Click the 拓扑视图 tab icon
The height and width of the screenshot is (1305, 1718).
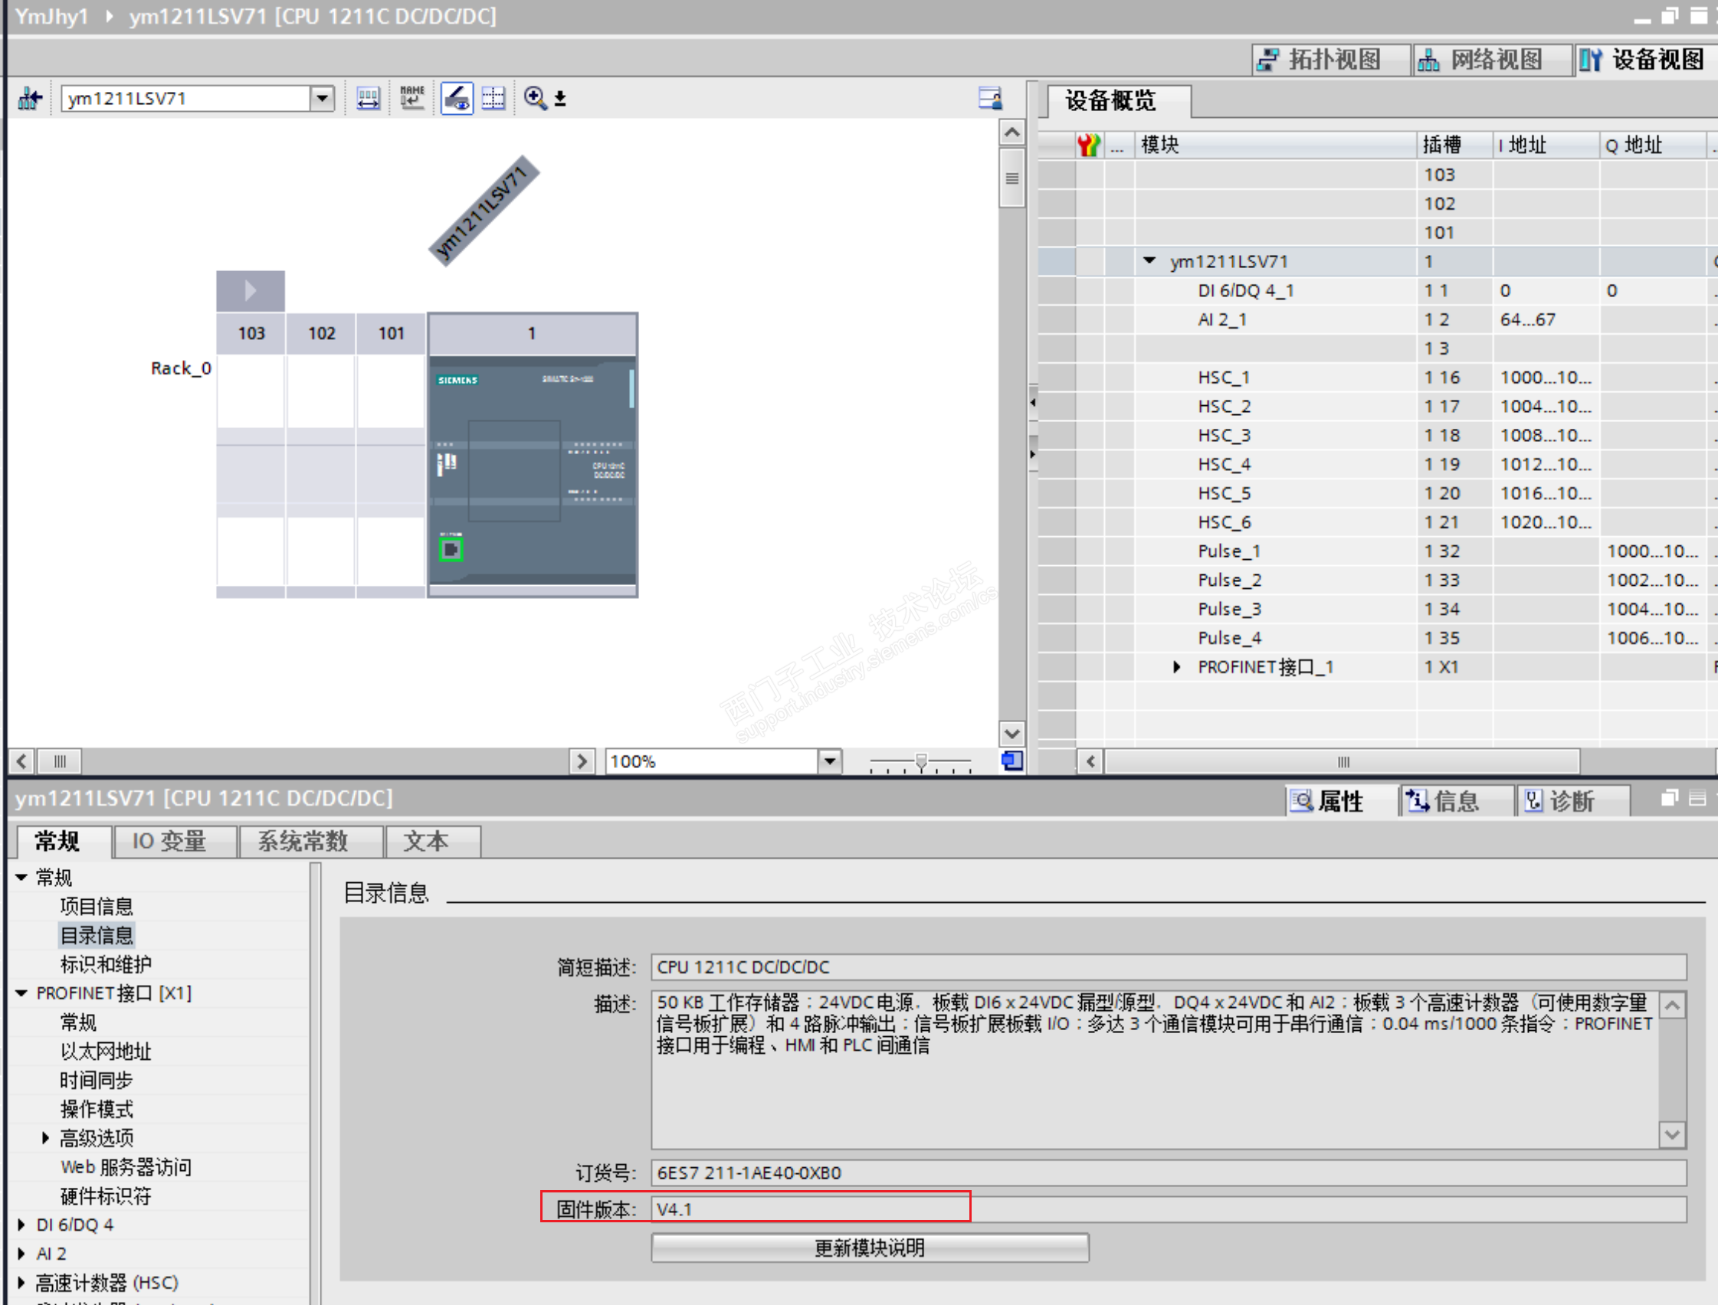click(x=1267, y=60)
